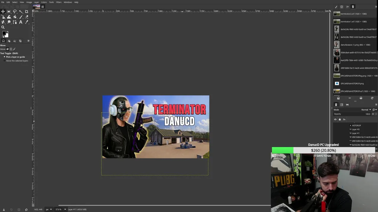Open the Undo History tab
This screenshot has width=378, height=212.
(14, 41)
